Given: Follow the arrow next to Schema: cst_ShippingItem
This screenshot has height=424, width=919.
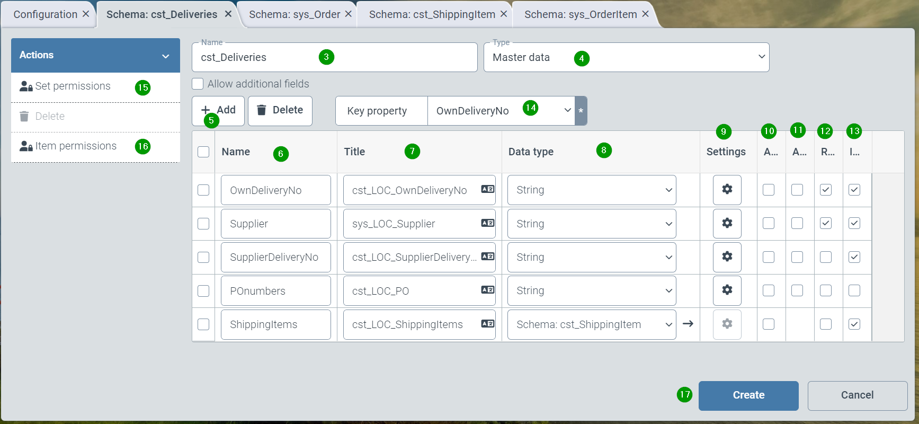Looking at the screenshot, I should [688, 324].
